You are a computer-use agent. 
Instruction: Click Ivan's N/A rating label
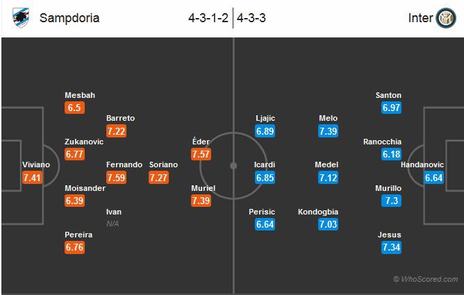pyautogui.click(x=113, y=224)
